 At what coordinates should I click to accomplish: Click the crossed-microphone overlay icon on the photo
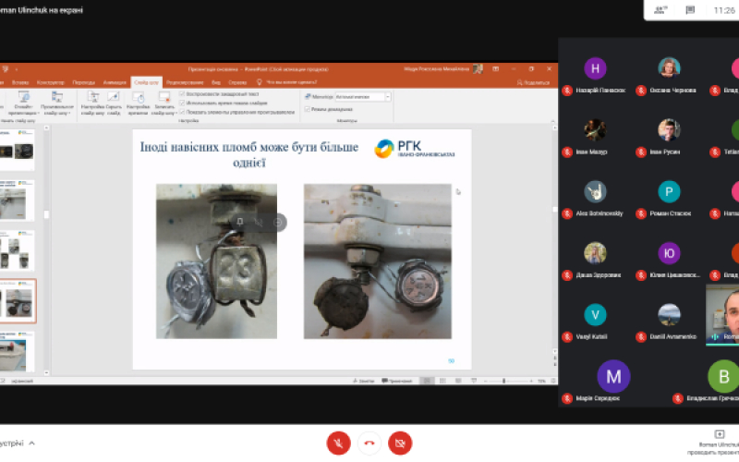[x=259, y=222]
